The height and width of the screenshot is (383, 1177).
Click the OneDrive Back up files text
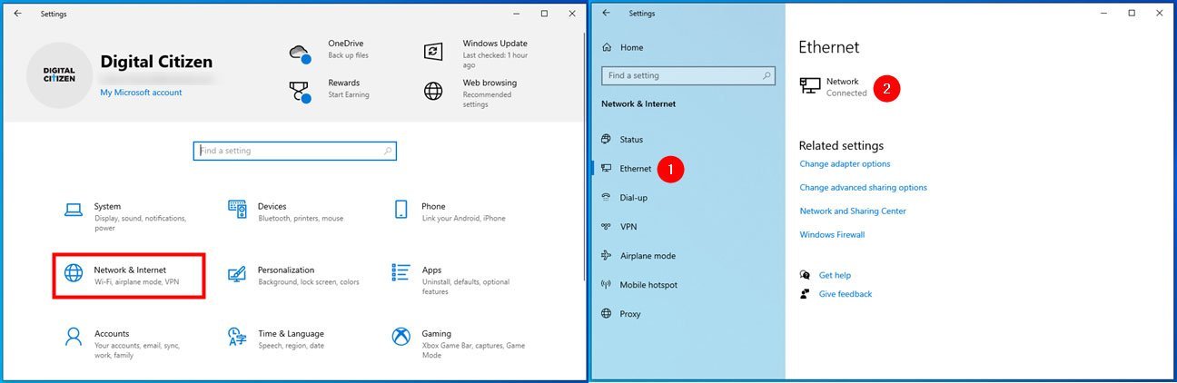(347, 56)
